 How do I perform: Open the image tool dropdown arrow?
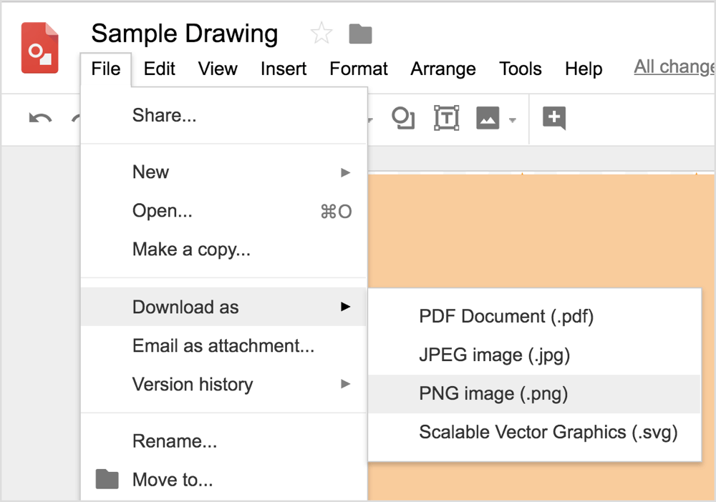point(513,120)
